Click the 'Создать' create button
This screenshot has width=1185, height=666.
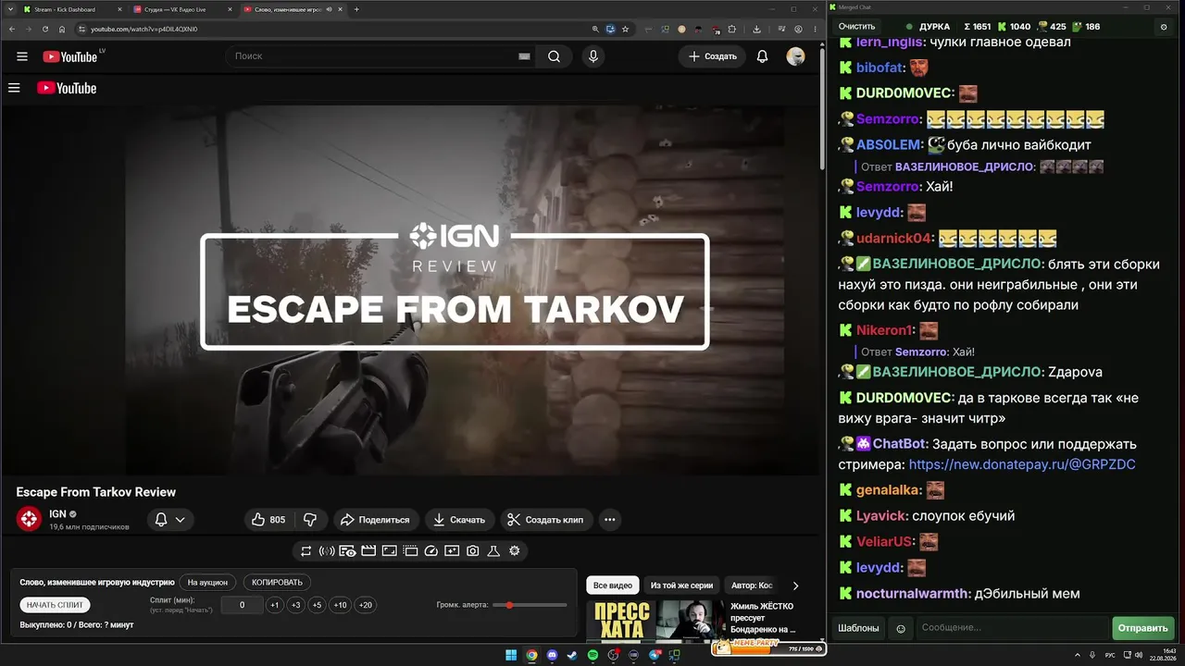[713, 56]
